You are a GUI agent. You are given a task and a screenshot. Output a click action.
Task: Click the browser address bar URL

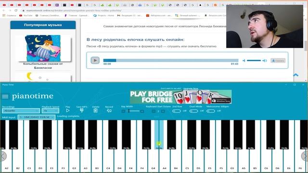click(74, 11)
